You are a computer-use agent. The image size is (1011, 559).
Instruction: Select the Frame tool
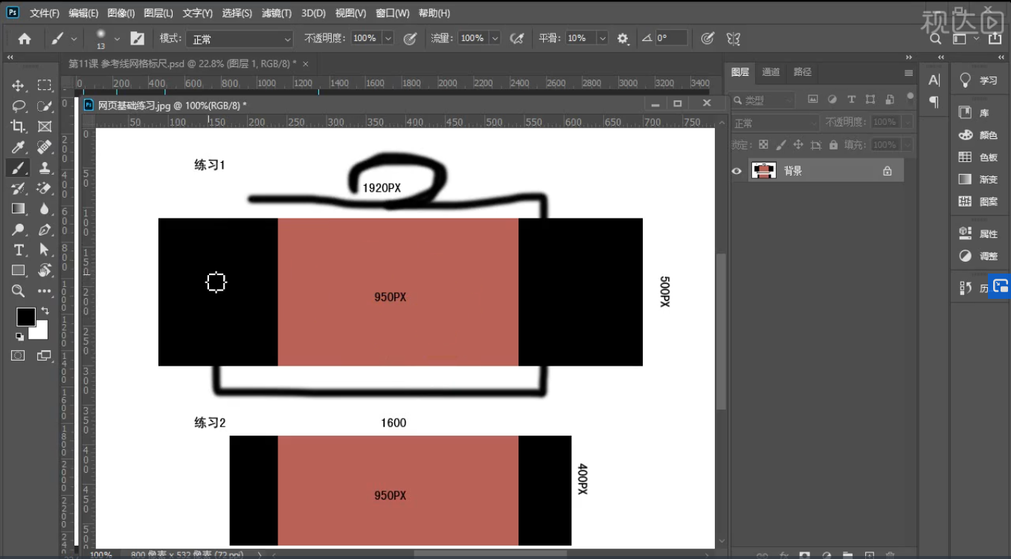45,126
